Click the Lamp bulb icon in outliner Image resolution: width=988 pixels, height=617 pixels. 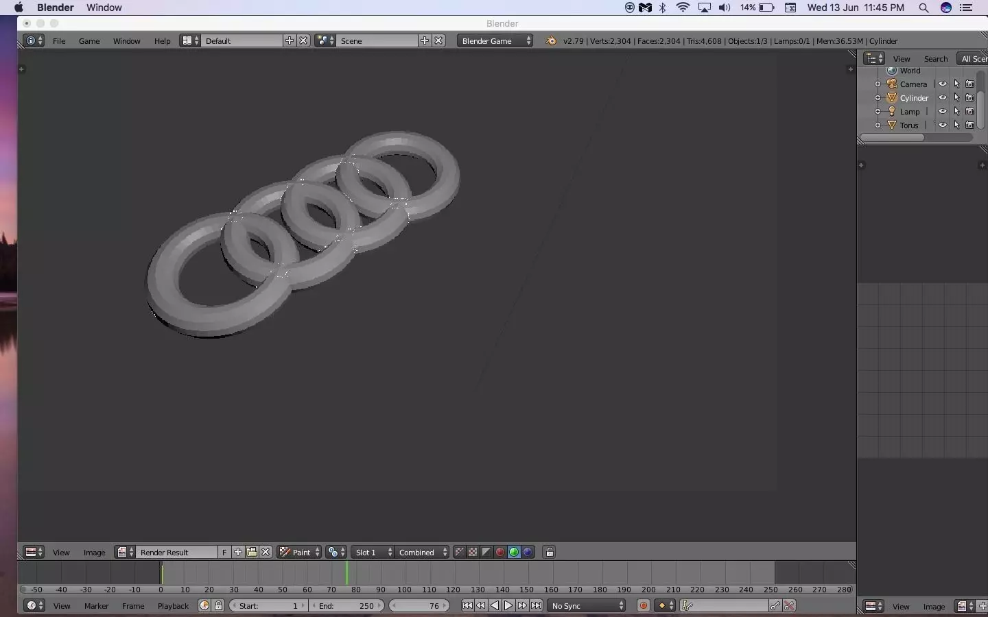coord(892,111)
